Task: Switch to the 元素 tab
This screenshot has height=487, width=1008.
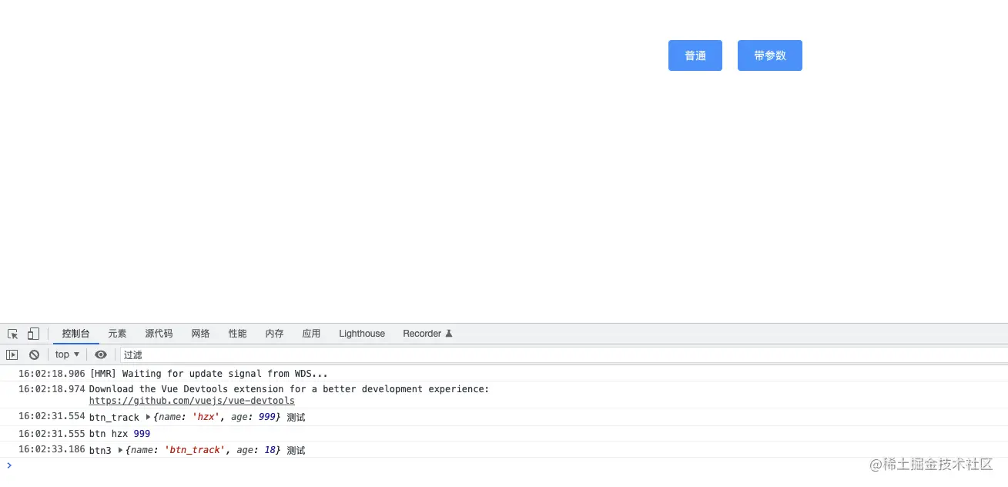Action: [x=117, y=334]
